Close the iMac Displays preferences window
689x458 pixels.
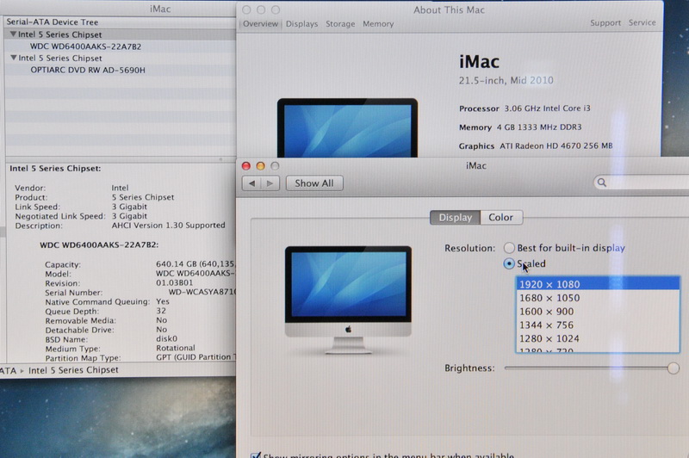pos(246,165)
